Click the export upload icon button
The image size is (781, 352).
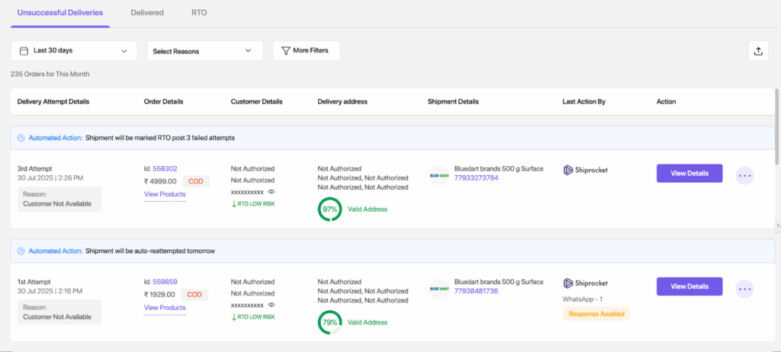(758, 51)
